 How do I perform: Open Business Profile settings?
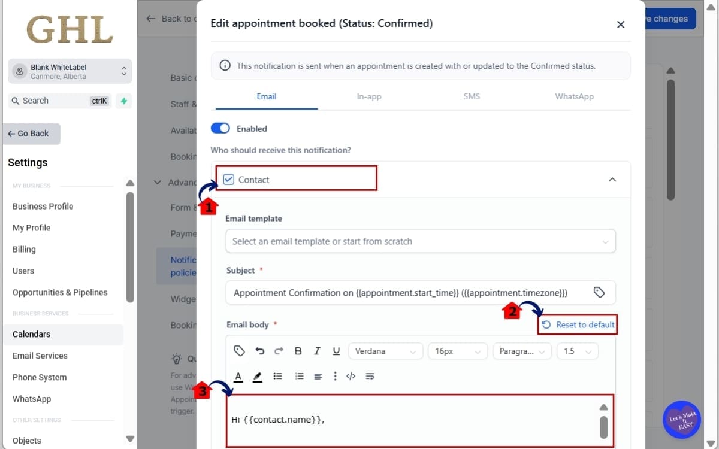tap(43, 206)
